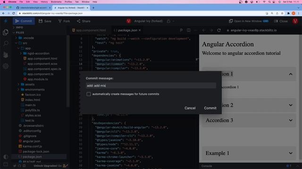
Task: Click the Fork button
Action: tap(64, 21)
